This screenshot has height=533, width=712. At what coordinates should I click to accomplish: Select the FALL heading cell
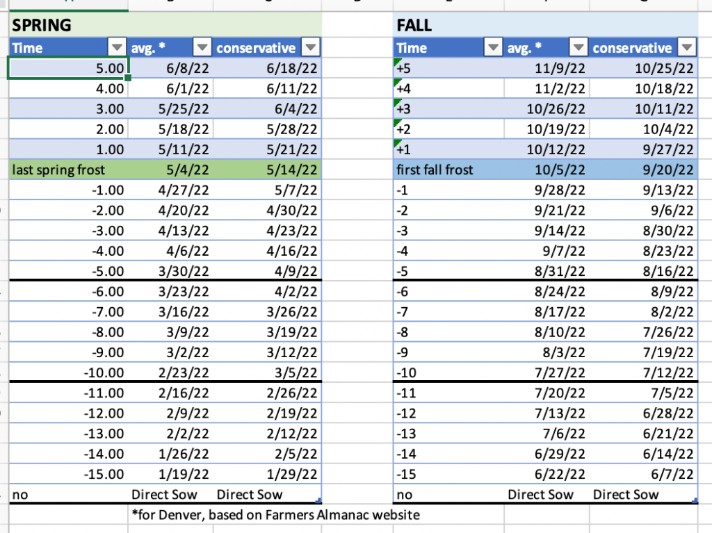[414, 26]
